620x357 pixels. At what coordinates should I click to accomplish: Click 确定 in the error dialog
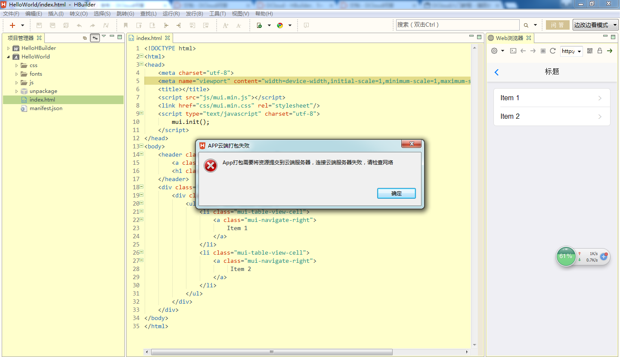397,194
